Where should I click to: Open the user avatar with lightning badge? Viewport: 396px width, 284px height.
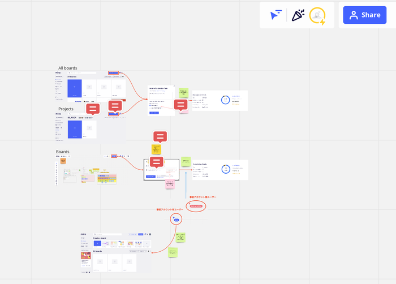(317, 16)
